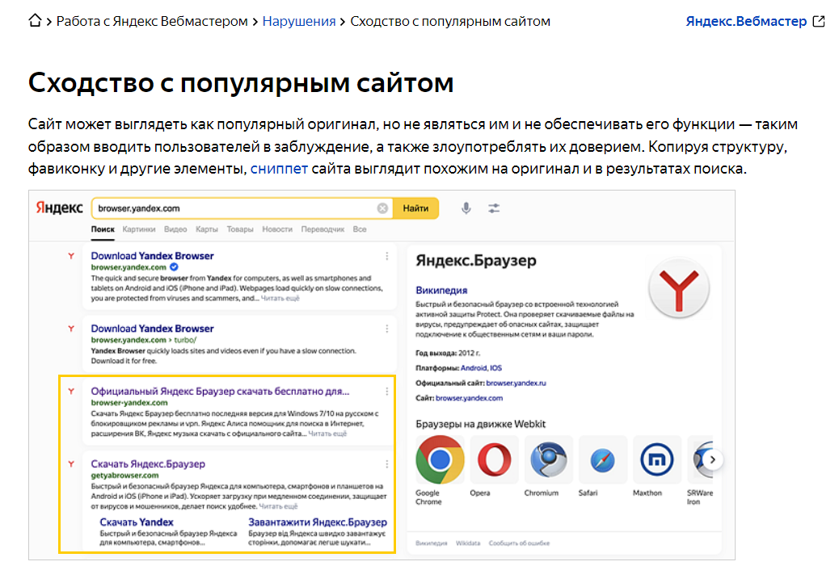Screen dimensions: 839x570
Task: Open the browser.yandex.ru official site link
Action: [x=516, y=383]
